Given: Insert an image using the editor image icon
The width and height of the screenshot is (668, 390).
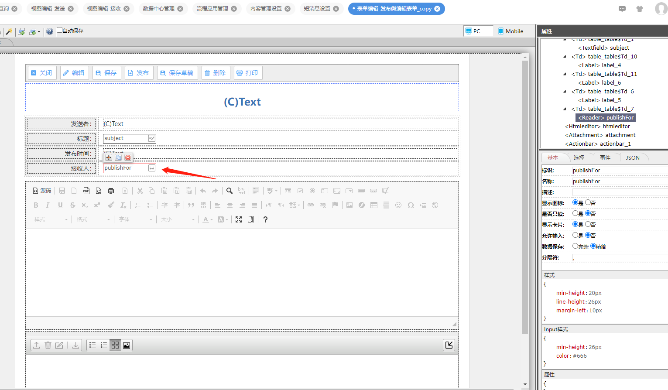Looking at the screenshot, I should point(349,205).
